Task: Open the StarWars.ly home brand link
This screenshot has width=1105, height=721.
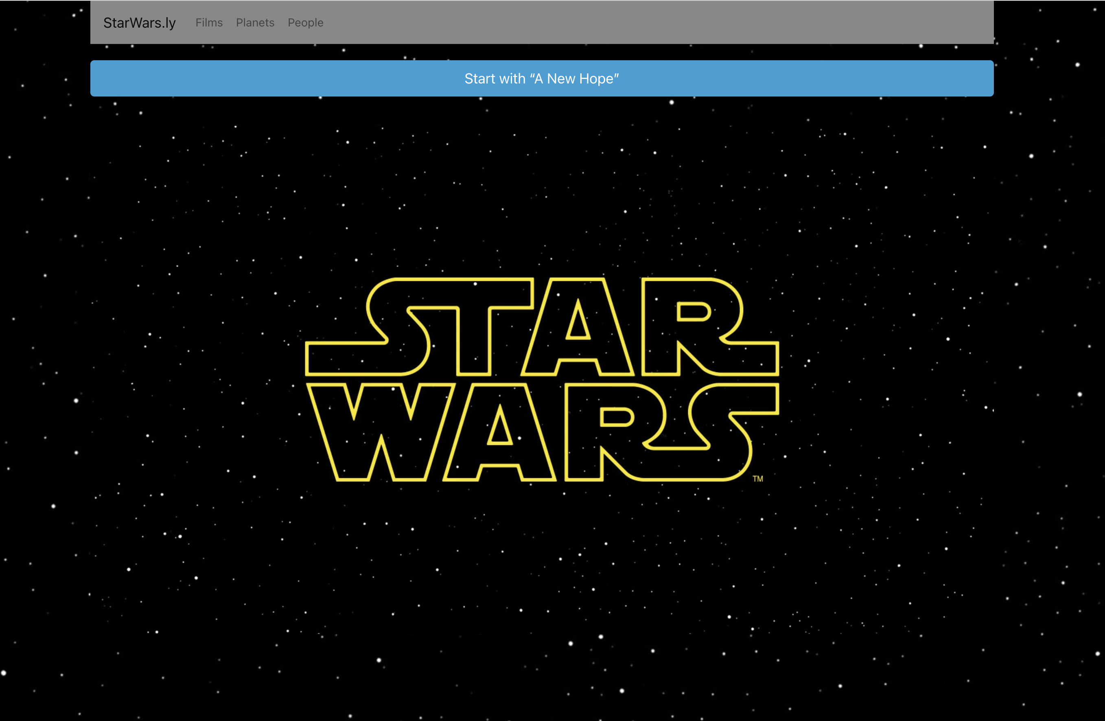Action: pos(139,23)
